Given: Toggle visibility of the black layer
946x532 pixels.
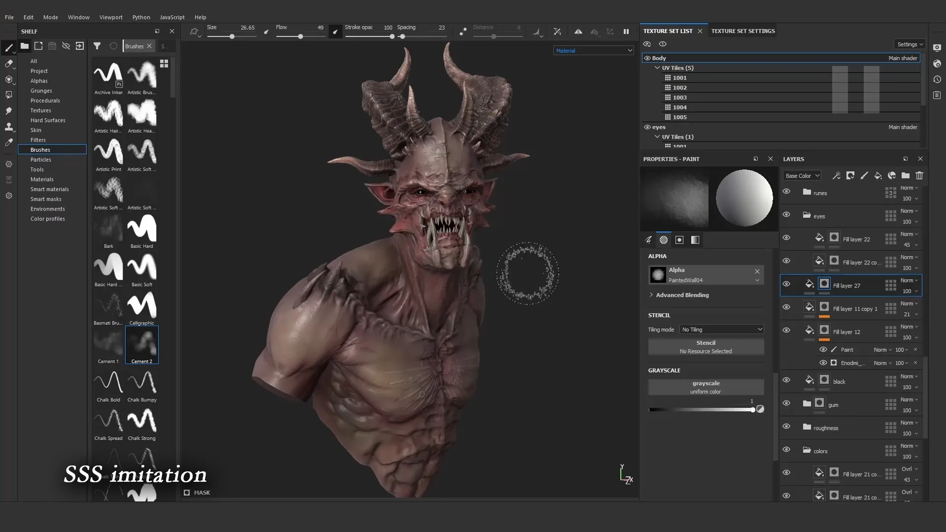Looking at the screenshot, I should tap(786, 380).
